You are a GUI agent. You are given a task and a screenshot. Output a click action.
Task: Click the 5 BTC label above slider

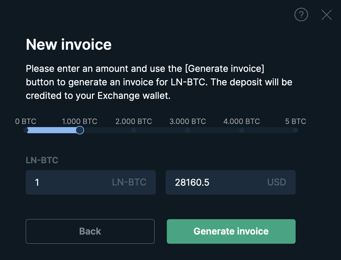(x=296, y=121)
